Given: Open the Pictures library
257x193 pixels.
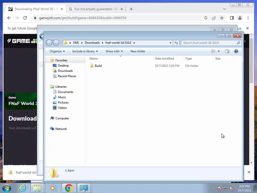Looking at the screenshot, I should pos(63,103).
